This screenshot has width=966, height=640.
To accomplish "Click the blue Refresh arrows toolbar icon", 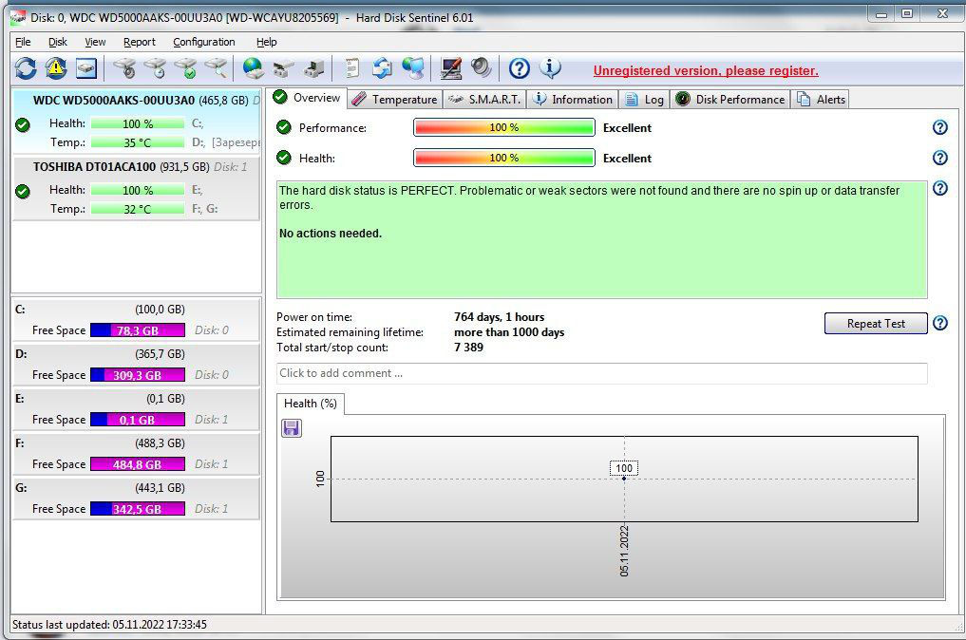I will pyautogui.click(x=26, y=68).
